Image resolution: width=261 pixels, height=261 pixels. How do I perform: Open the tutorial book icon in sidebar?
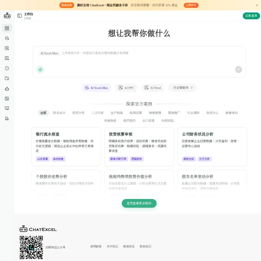coord(7,108)
